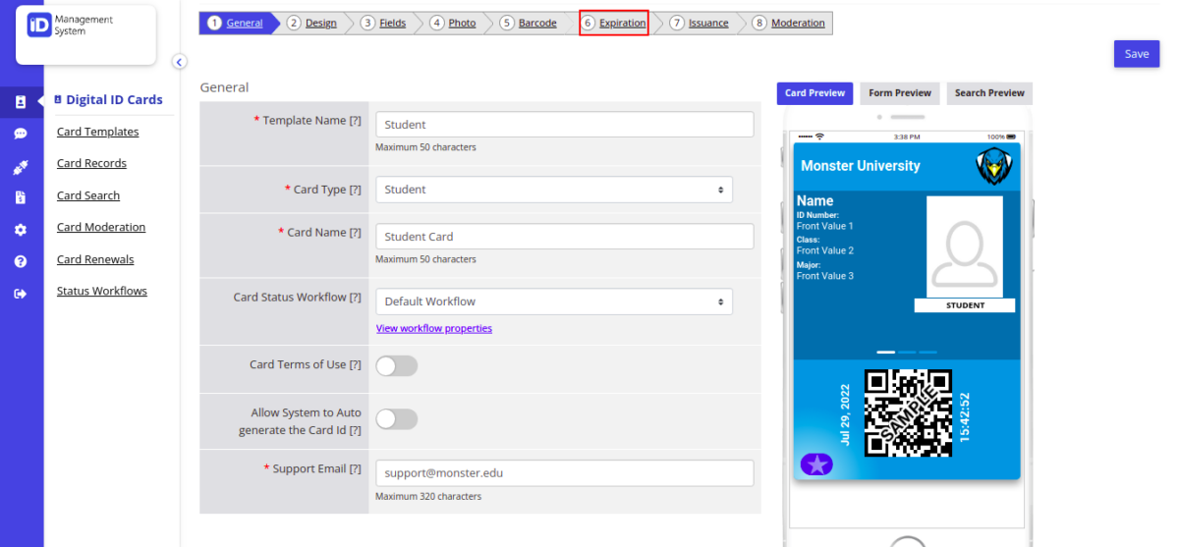Click the Front Value 2 text
1179x547 pixels.
click(x=825, y=250)
